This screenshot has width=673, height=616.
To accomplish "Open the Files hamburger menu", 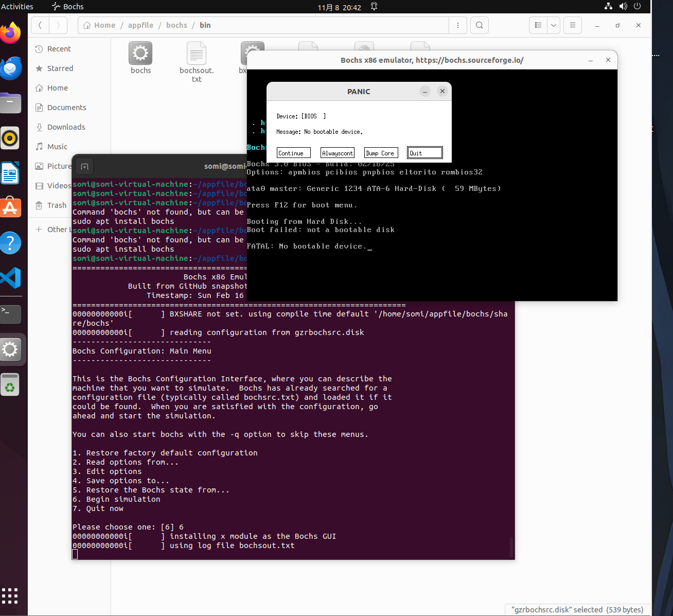I will [x=573, y=25].
